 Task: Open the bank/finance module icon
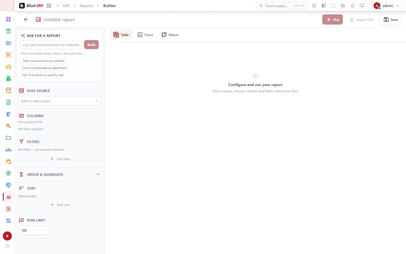click(x=8, y=31)
